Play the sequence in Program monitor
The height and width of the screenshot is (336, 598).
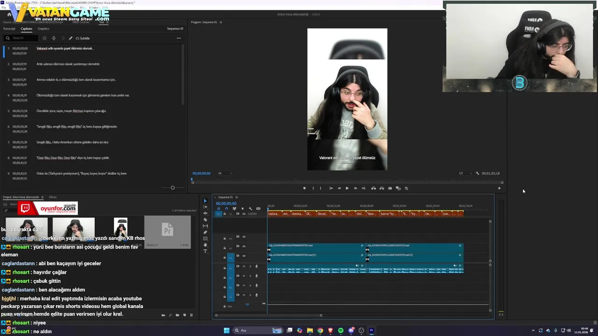pyautogui.click(x=347, y=189)
